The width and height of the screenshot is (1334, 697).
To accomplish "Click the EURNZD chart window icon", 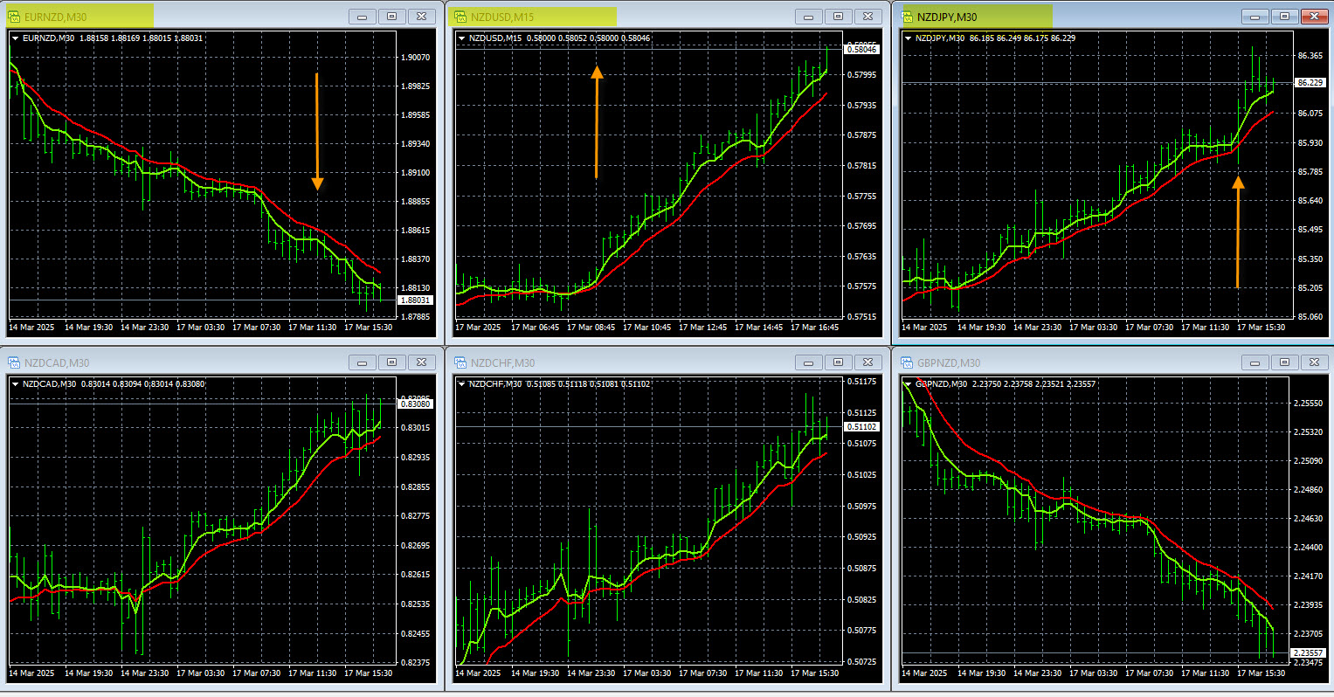I will click(15, 17).
